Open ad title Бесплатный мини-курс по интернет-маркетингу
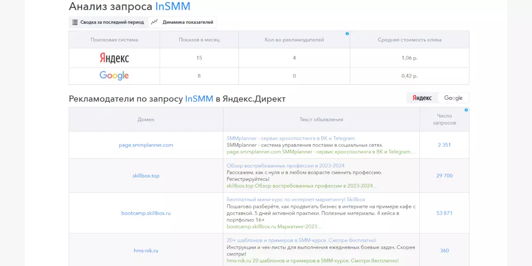 tap(296, 199)
